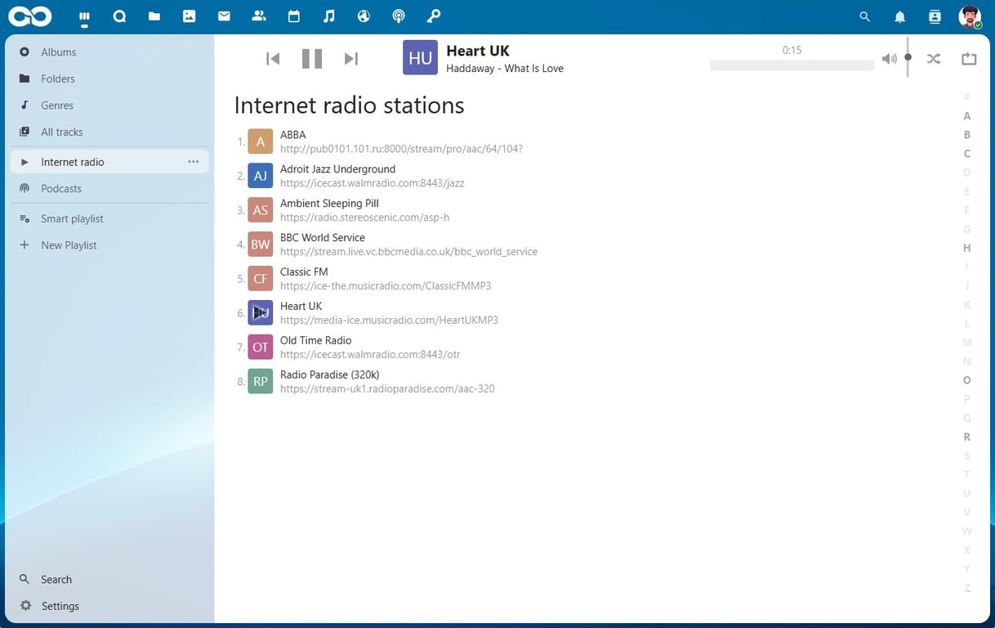
Task: Open the key icon in the top bar
Action: tap(434, 16)
